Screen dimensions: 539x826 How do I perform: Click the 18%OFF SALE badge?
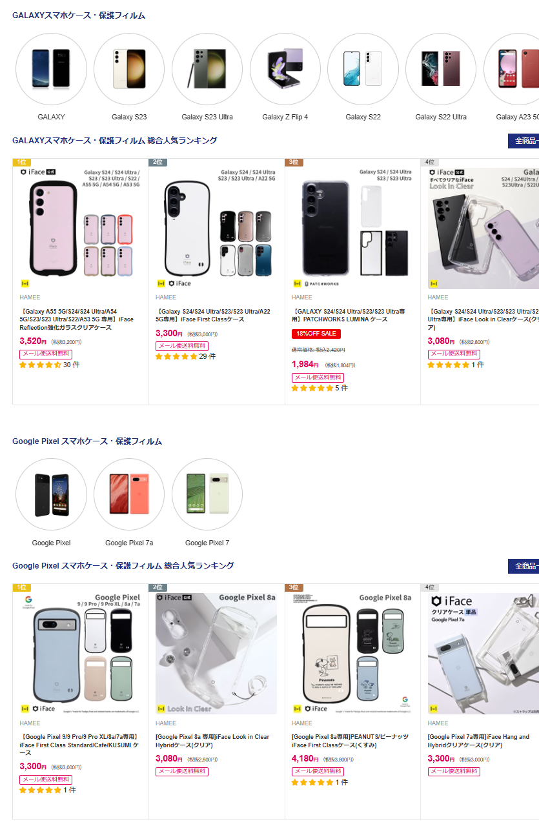click(x=316, y=334)
